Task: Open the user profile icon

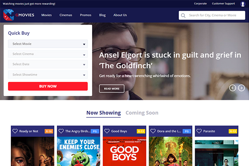Action: (243, 4)
